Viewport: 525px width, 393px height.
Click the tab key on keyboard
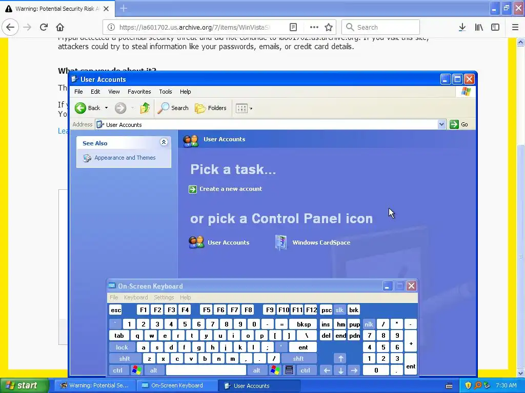(x=119, y=336)
